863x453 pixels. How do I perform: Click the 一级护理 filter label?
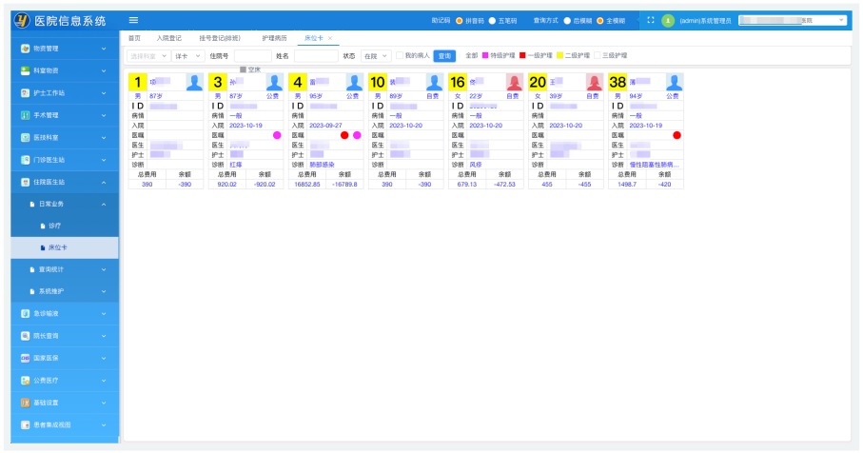[539, 55]
